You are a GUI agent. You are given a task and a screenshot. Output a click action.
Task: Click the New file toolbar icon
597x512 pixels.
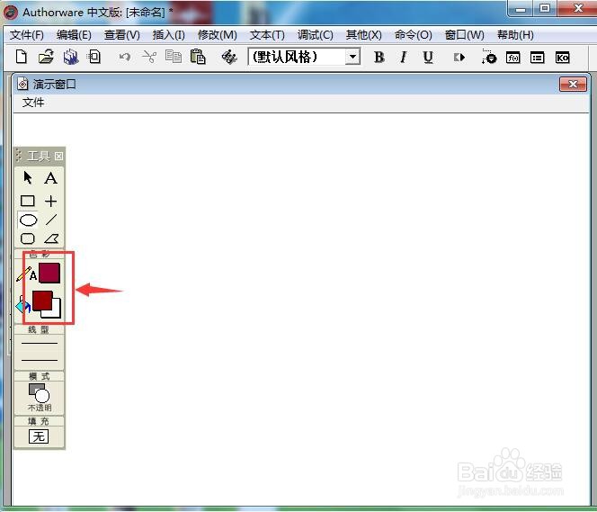[22, 58]
